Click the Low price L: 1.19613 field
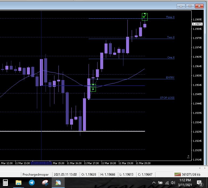208x188 pixels. tap(126, 175)
